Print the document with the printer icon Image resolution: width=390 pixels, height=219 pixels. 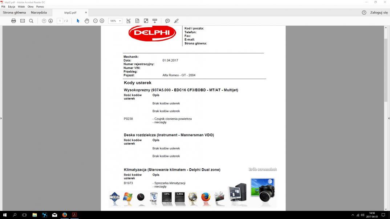pos(14,21)
